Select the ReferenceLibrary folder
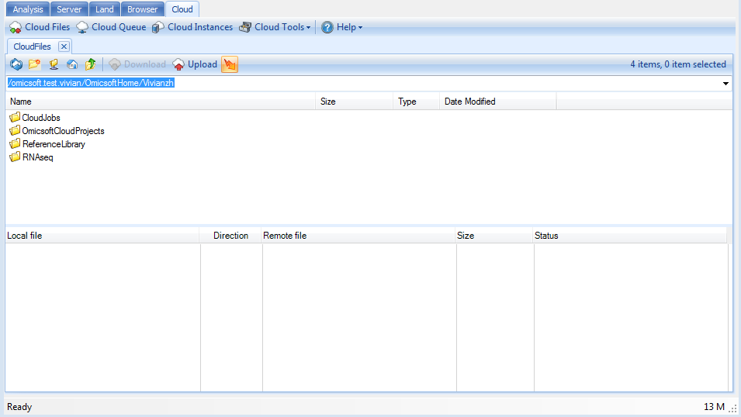 tap(54, 144)
